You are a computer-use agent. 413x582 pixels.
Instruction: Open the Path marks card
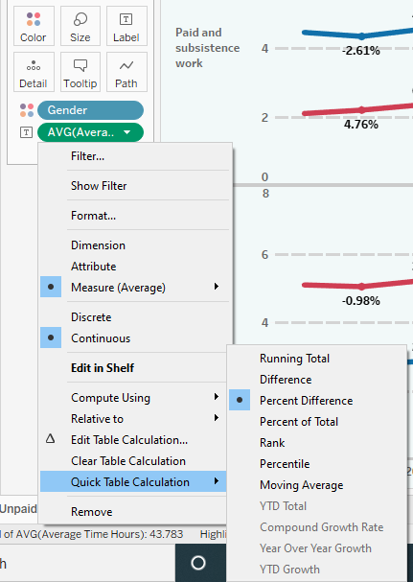pyautogui.click(x=126, y=72)
